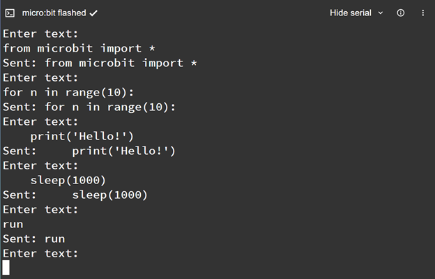Viewport: 435px width, 279px height.
Task: Focus the blinking terminal cursor block
Action: 6,268
